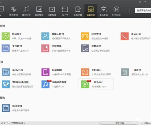Open 手机铃声制作 ringtone maker icon
This screenshot has width=151, height=125.
click(x=46, y=84)
